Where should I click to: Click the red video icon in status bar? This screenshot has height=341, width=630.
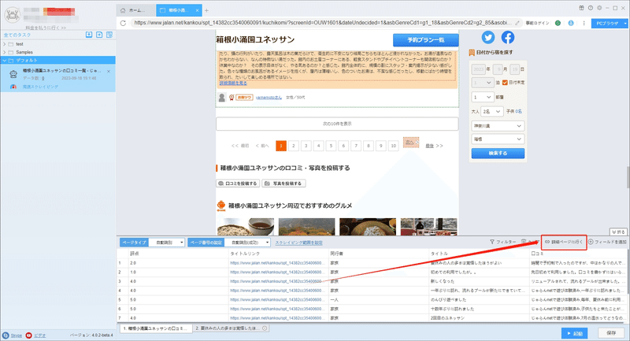tap(28, 335)
